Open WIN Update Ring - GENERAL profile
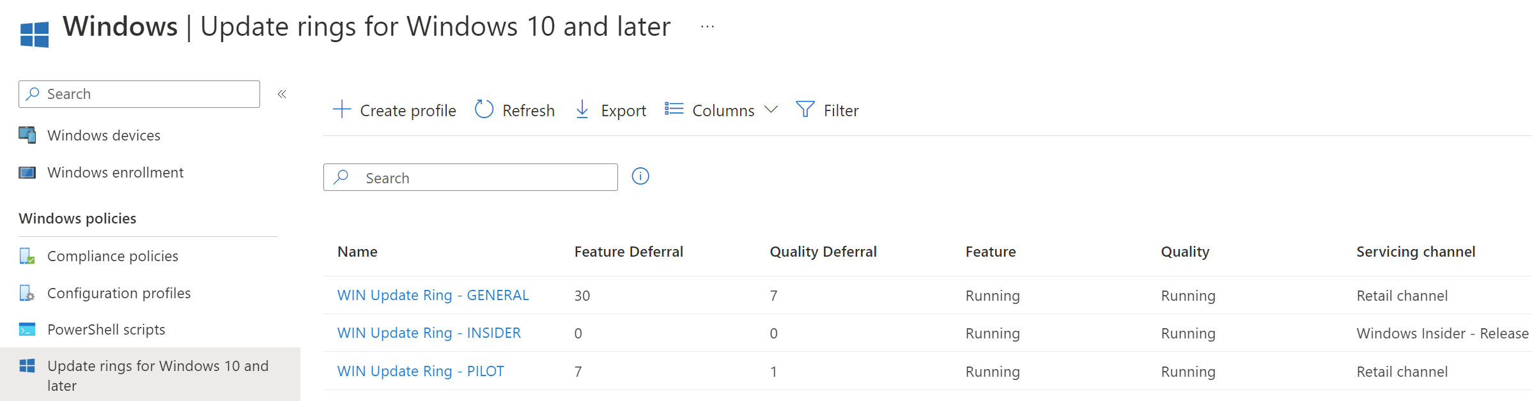This screenshot has height=401, width=1532. click(x=433, y=295)
